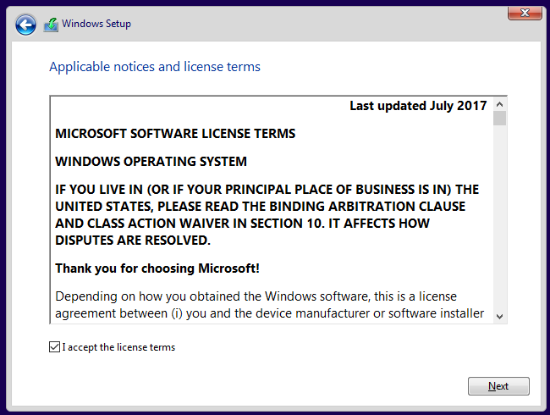This screenshot has width=550, height=415.
Task: Click the scrollbar up arrow
Action: click(499, 103)
